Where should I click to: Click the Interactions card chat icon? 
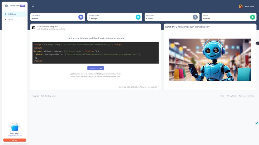click(138, 17)
